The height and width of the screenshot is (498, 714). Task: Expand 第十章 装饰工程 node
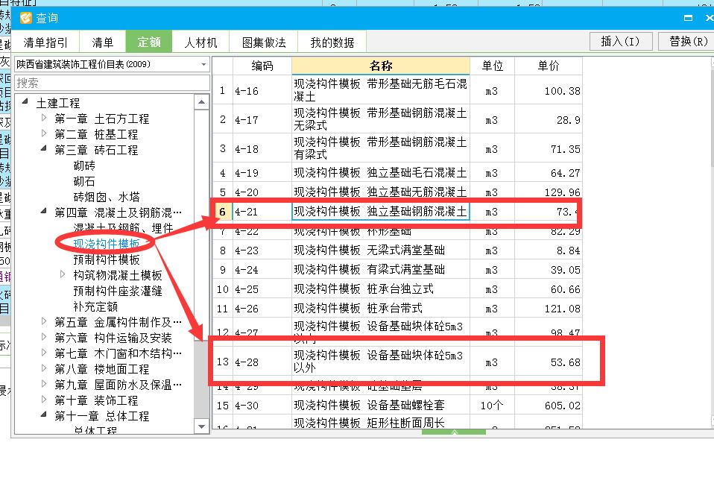[44, 400]
